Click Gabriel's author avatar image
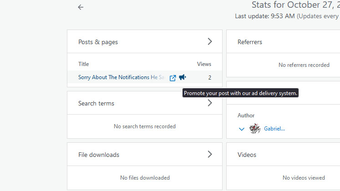Screen dimensions: 340x191 pyautogui.click(x=255, y=129)
